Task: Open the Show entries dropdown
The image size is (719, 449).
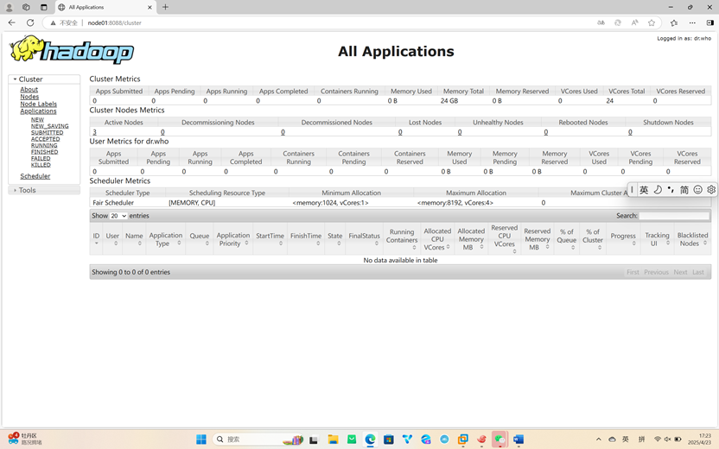Action: [x=118, y=216]
